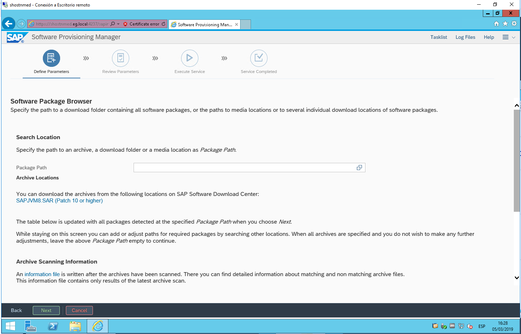This screenshot has height=334, width=521.
Task: Click the Service Completed step icon
Action: (259, 58)
